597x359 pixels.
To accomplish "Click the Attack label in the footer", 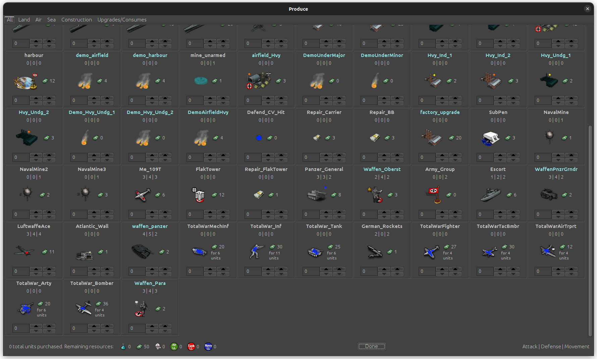I will [530, 347].
